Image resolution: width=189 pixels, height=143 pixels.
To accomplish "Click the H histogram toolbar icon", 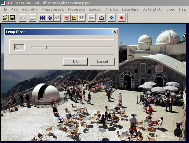I will 82,18.
